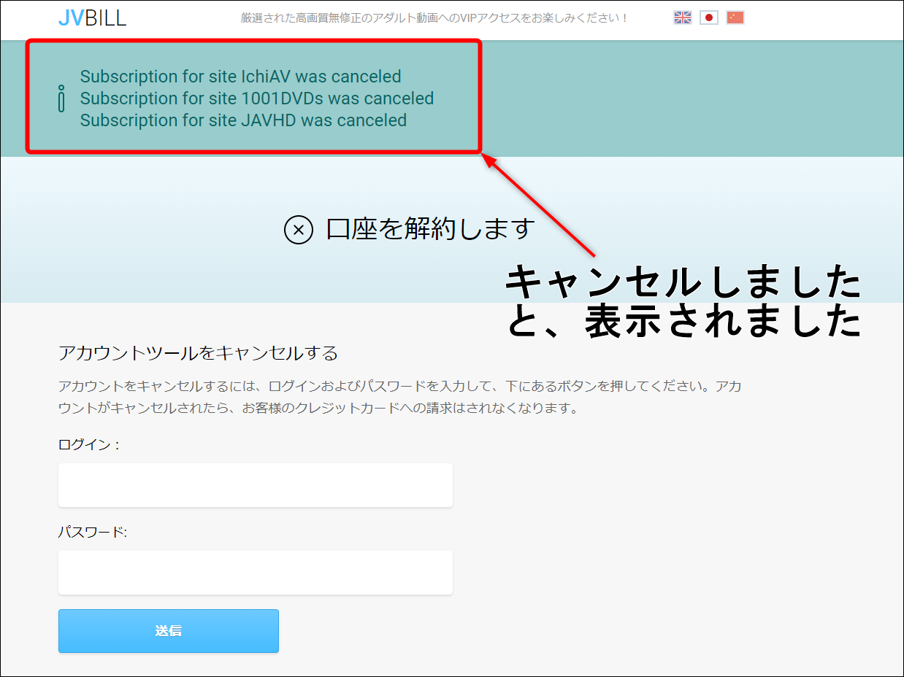Image resolution: width=904 pixels, height=677 pixels.
Task: Click the JAVHD subscription canceled message
Action: click(243, 120)
